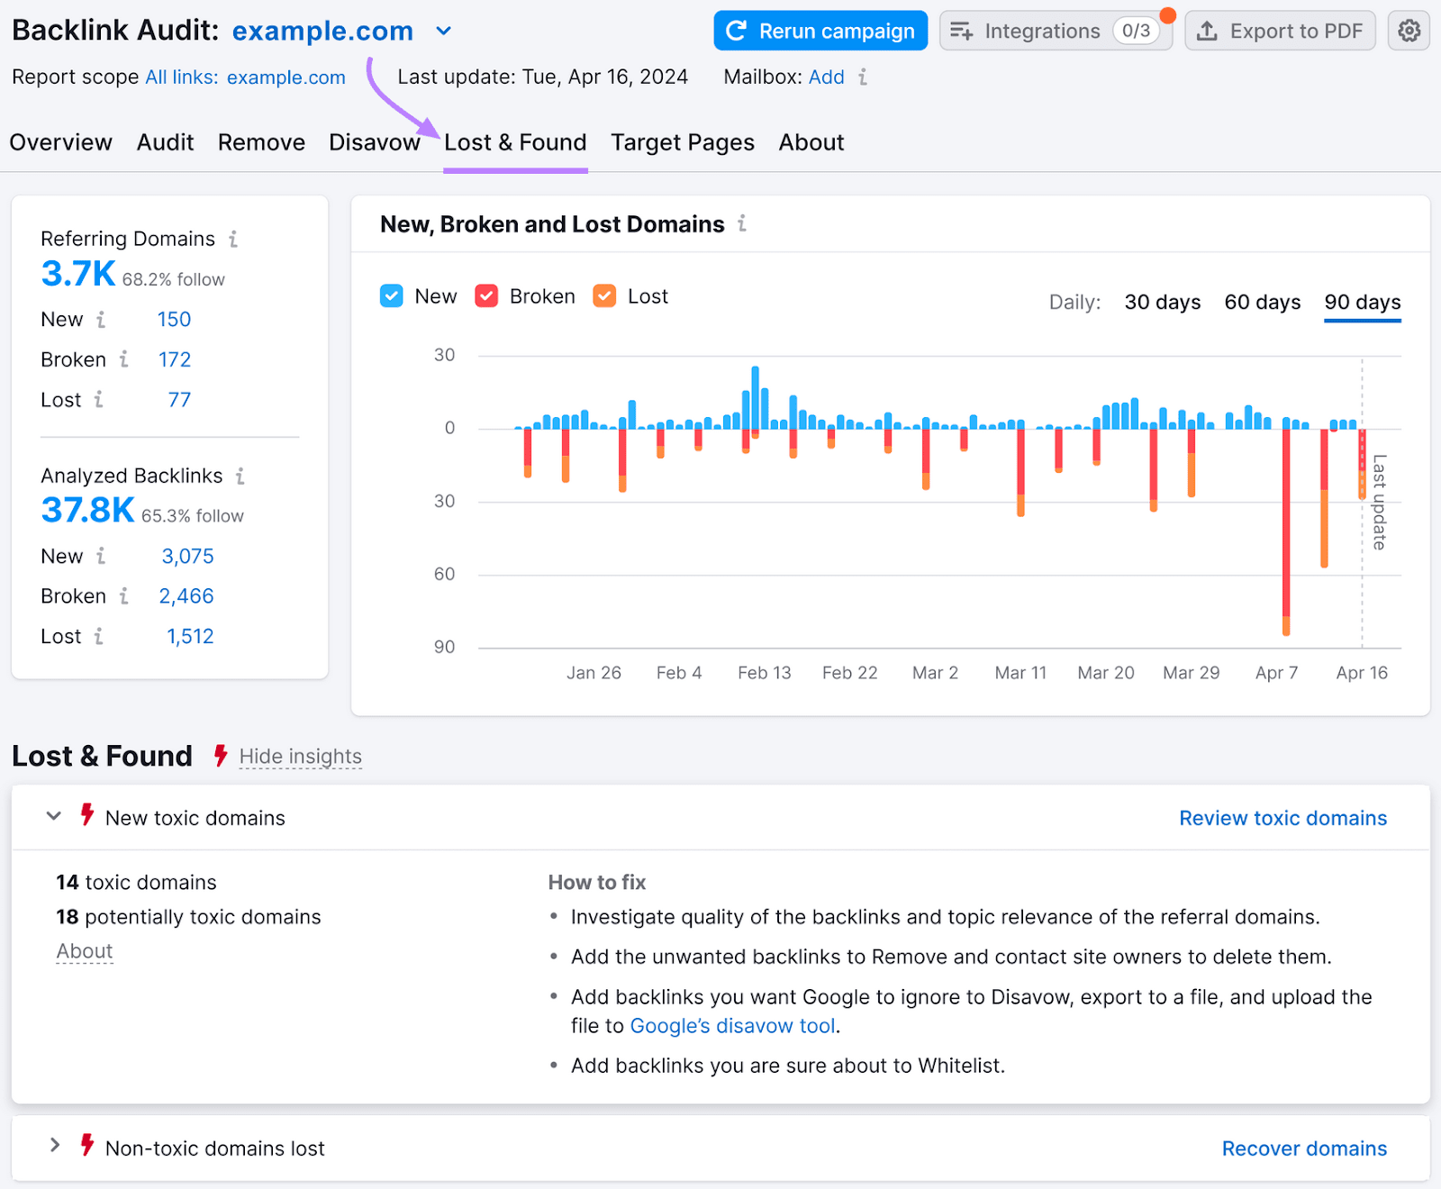1441x1189 pixels.
Task: Click the info icon beside Analyzed Backlinks
Action: click(240, 477)
